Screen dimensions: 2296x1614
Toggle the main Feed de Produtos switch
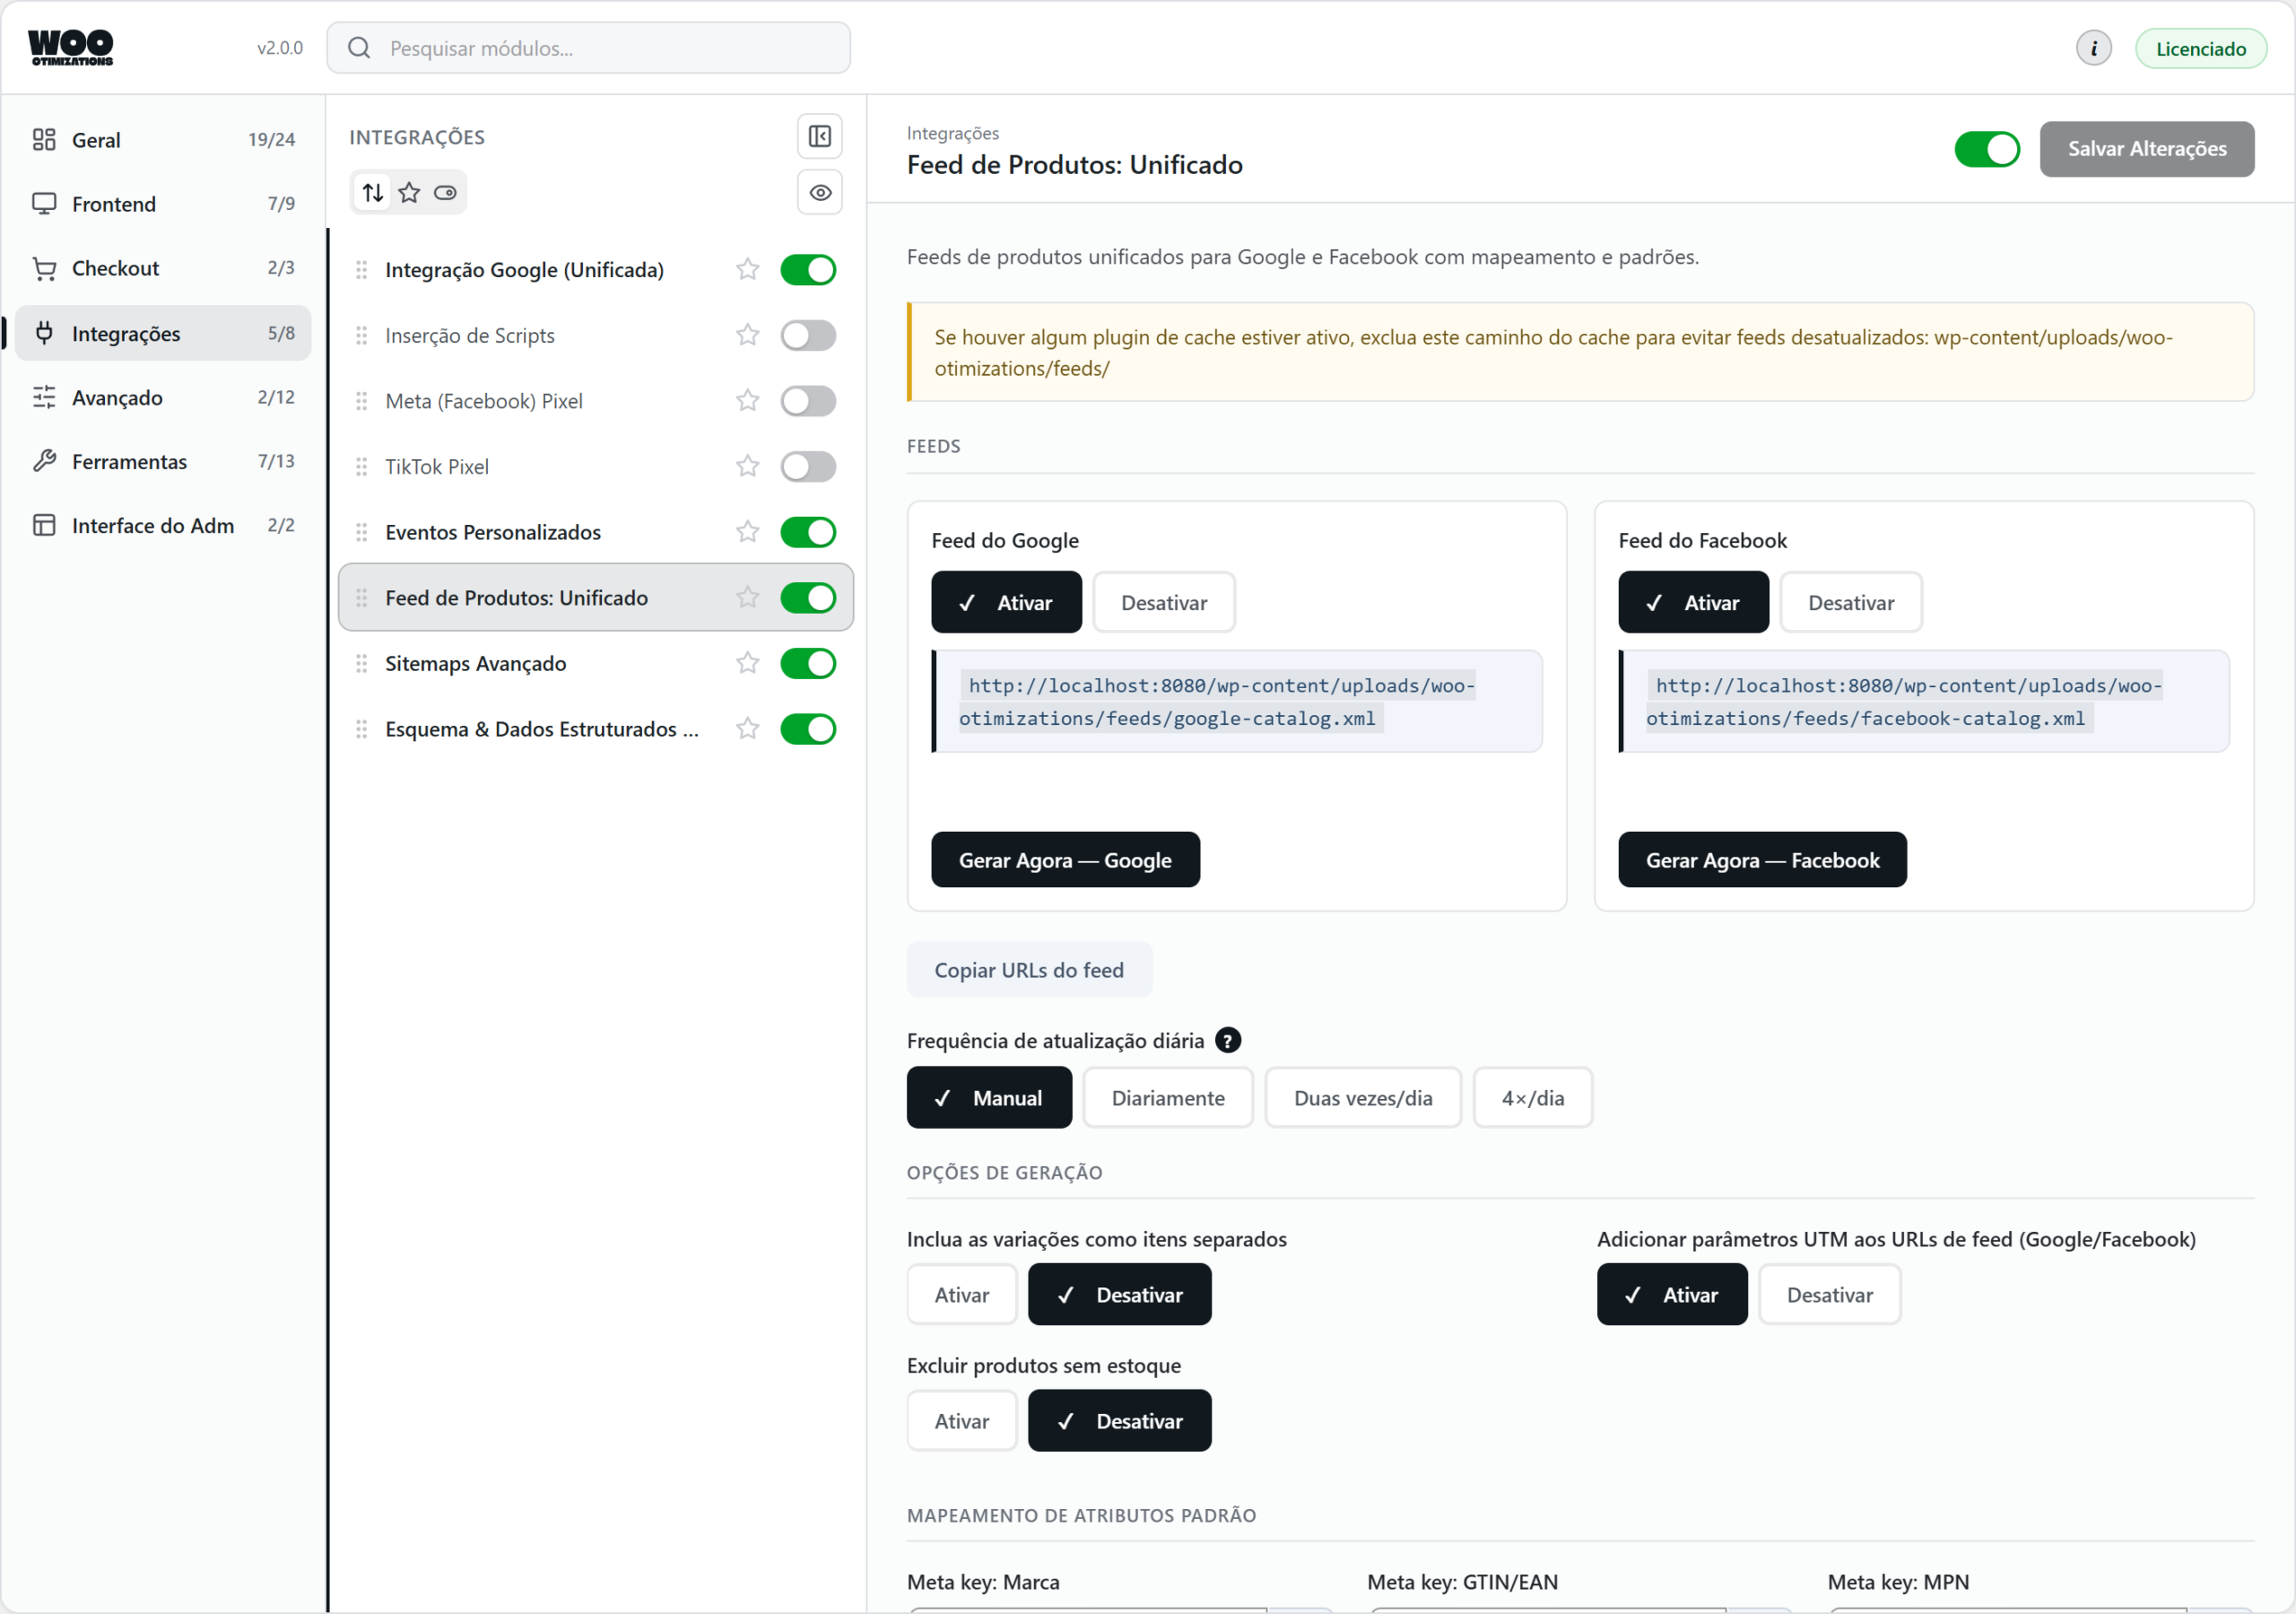point(1986,149)
